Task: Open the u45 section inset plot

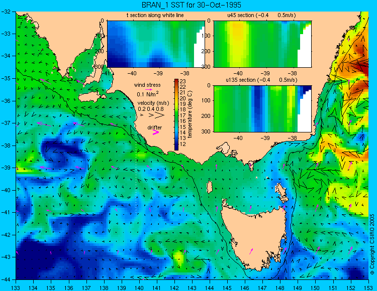Action: tap(262, 44)
